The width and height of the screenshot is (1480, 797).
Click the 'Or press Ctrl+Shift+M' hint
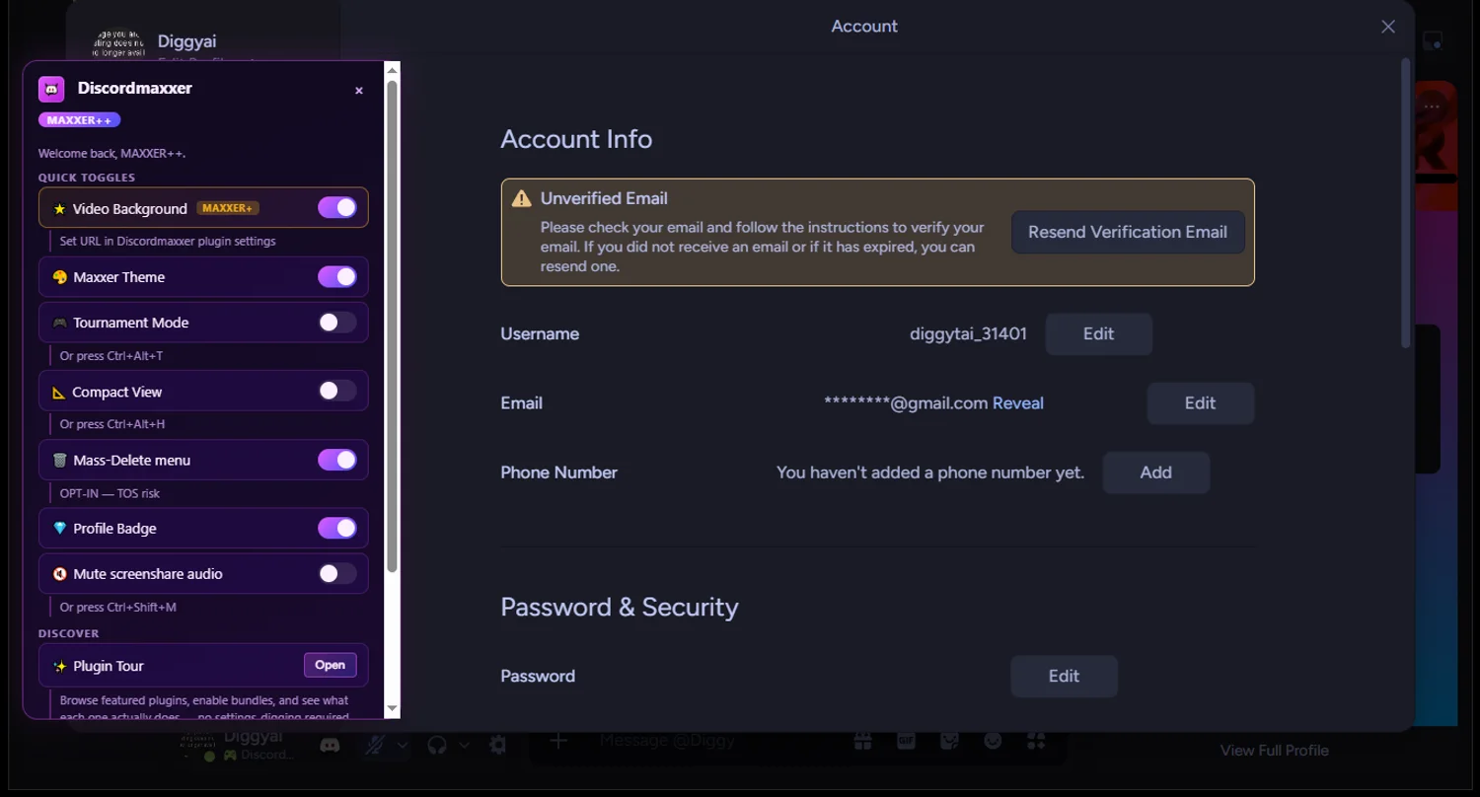tap(117, 608)
